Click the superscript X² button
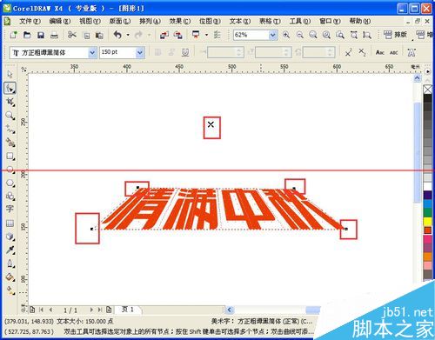The width and height of the screenshot is (435, 340). 348,52
